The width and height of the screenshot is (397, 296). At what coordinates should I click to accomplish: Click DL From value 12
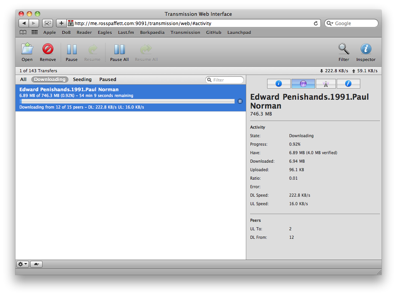point(291,237)
